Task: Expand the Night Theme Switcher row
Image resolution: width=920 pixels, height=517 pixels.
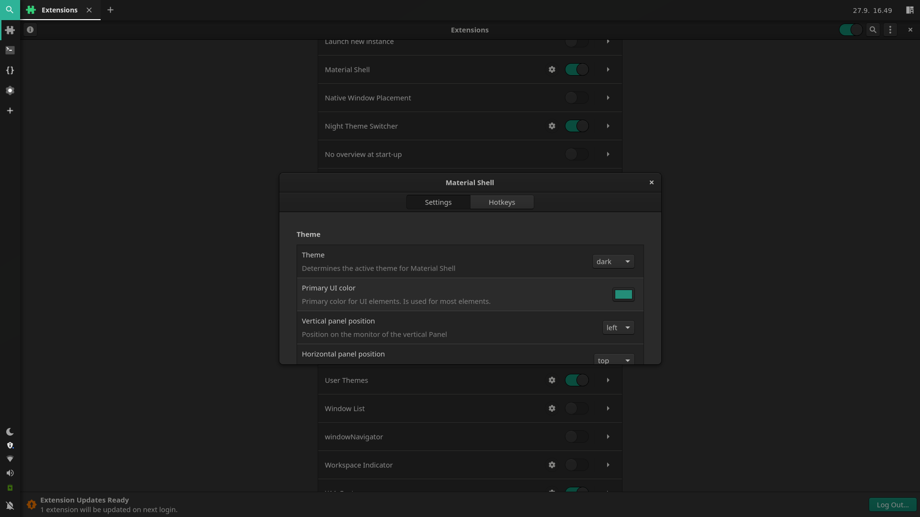Action: pyautogui.click(x=608, y=126)
